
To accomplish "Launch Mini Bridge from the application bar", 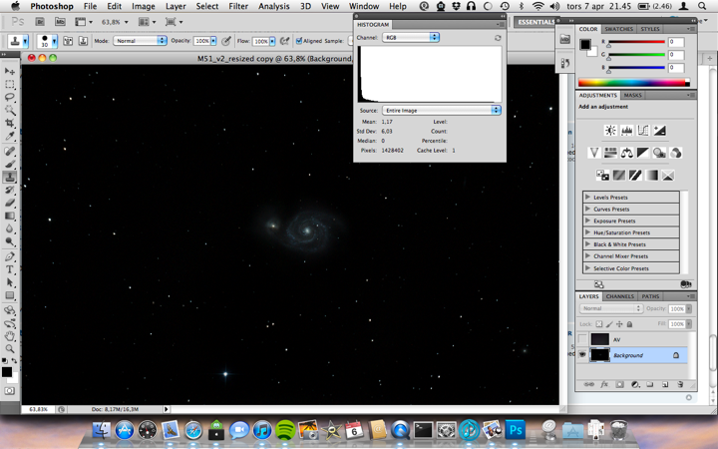I will (x=60, y=22).
